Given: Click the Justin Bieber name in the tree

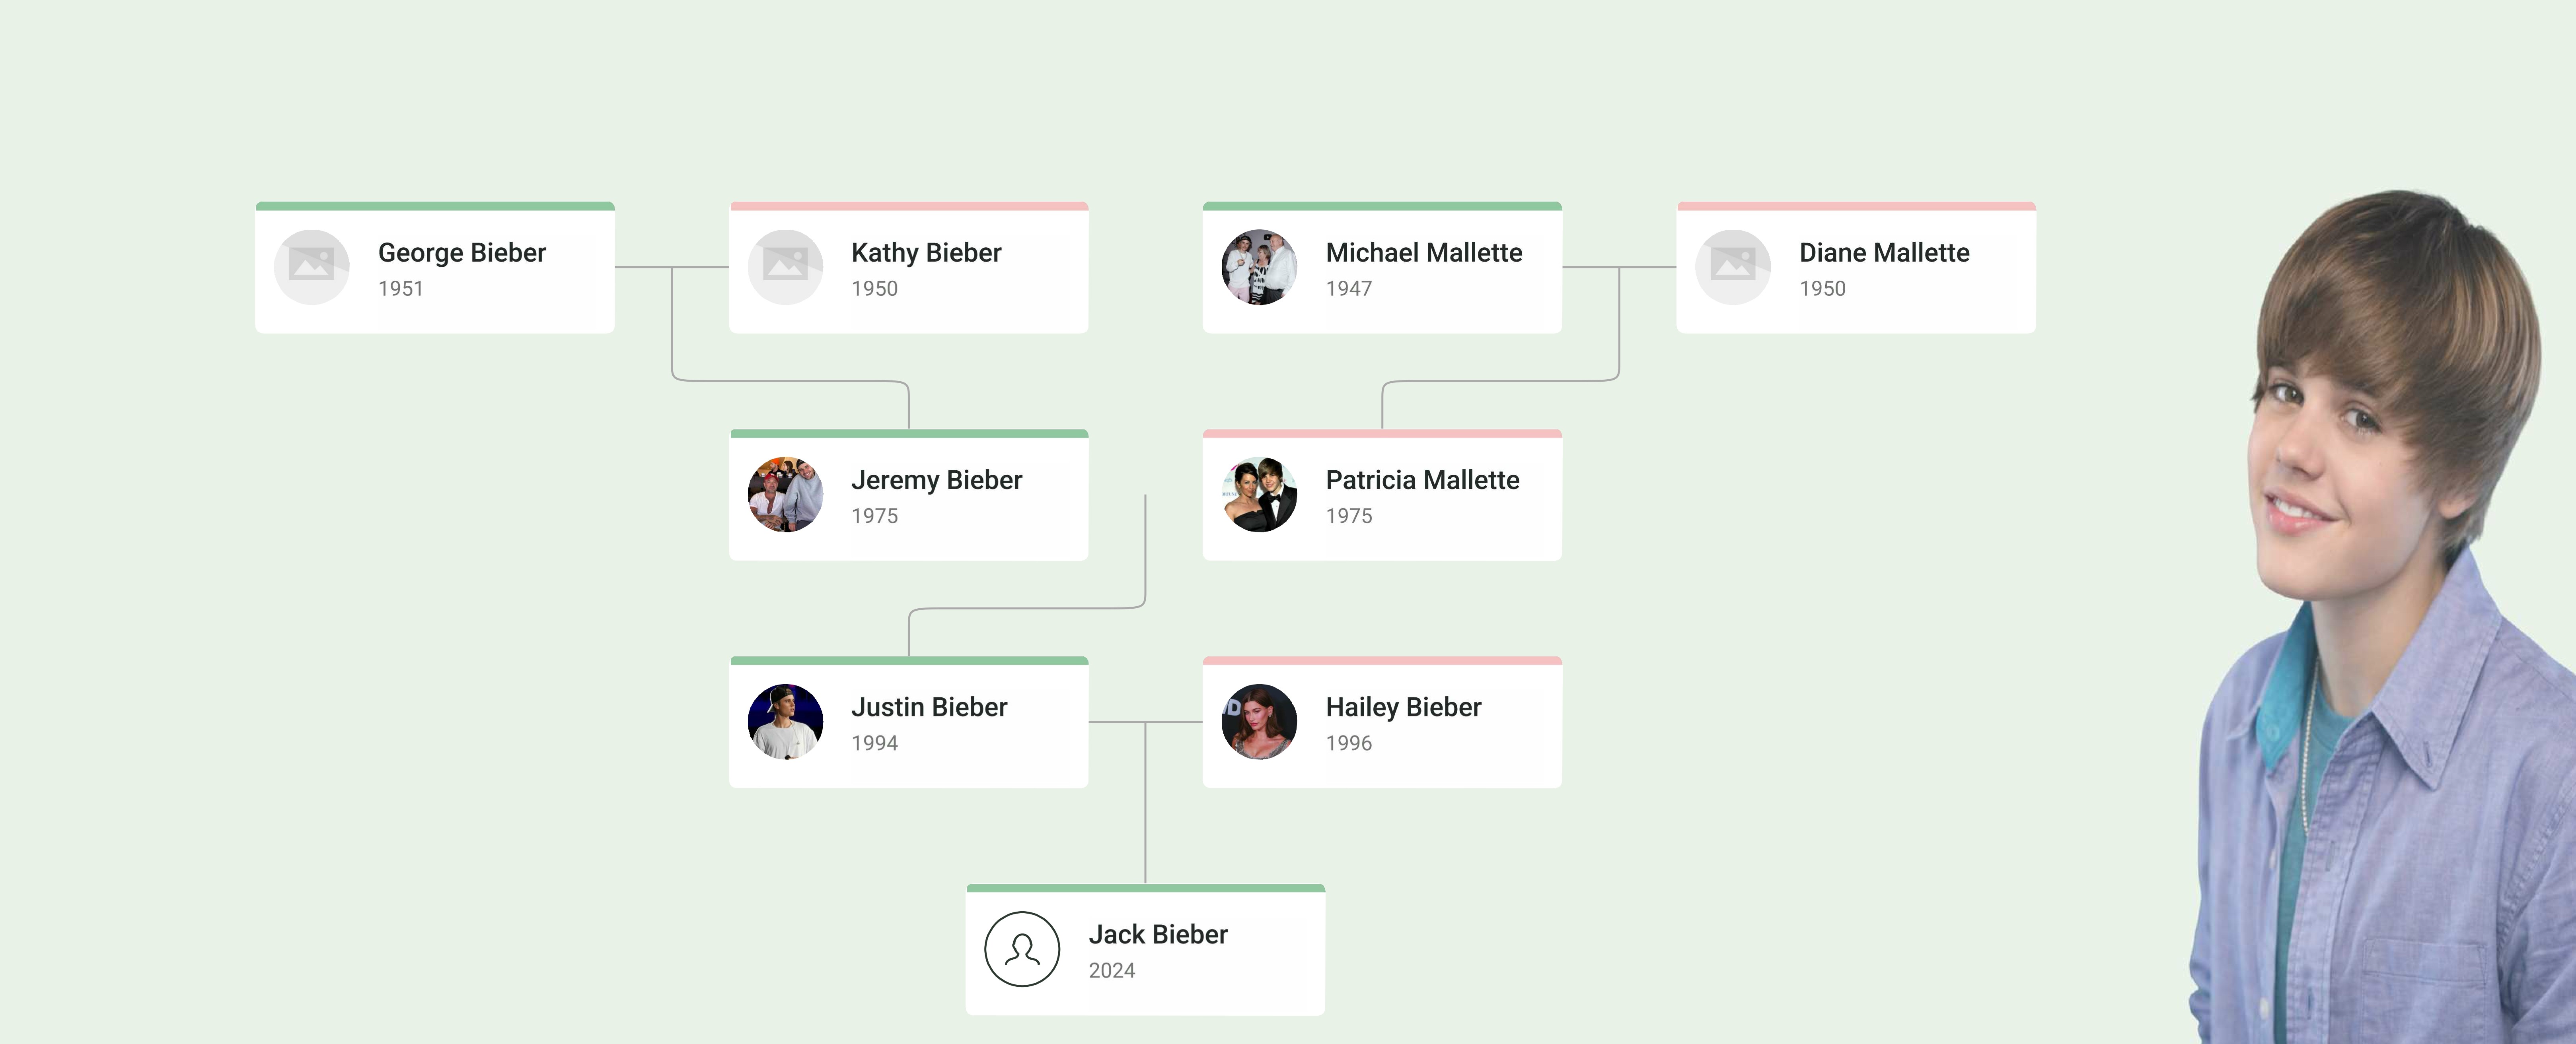Looking at the screenshot, I should coord(929,707).
